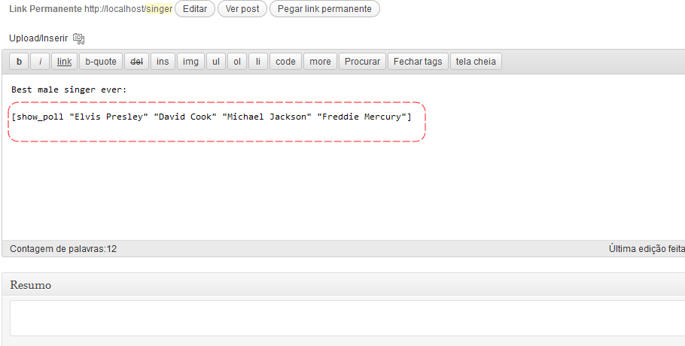This screenshot has width=685, height=346.
Task: Open the Upload/Inserir media icon
Action: pos(78,38)
